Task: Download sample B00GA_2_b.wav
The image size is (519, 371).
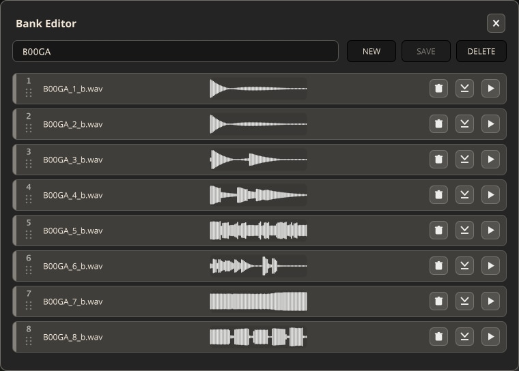Action: click(x=464, y=123)
